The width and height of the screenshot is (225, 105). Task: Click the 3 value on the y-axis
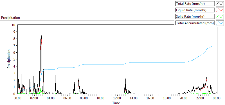(x=14, y=73)
